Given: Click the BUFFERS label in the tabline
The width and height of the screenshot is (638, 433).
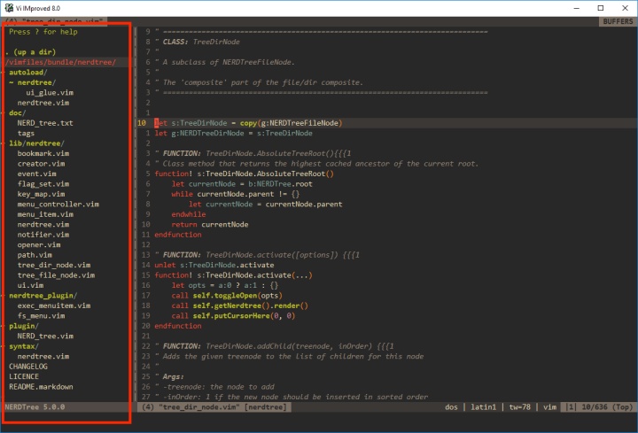Looking at the screenshot, I should tap(618, 21).
